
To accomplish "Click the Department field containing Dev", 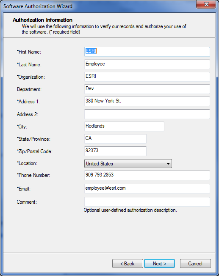I will (147, 89).
